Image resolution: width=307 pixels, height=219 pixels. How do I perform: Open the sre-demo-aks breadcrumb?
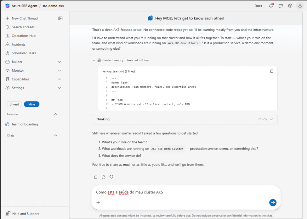point(53,6)
